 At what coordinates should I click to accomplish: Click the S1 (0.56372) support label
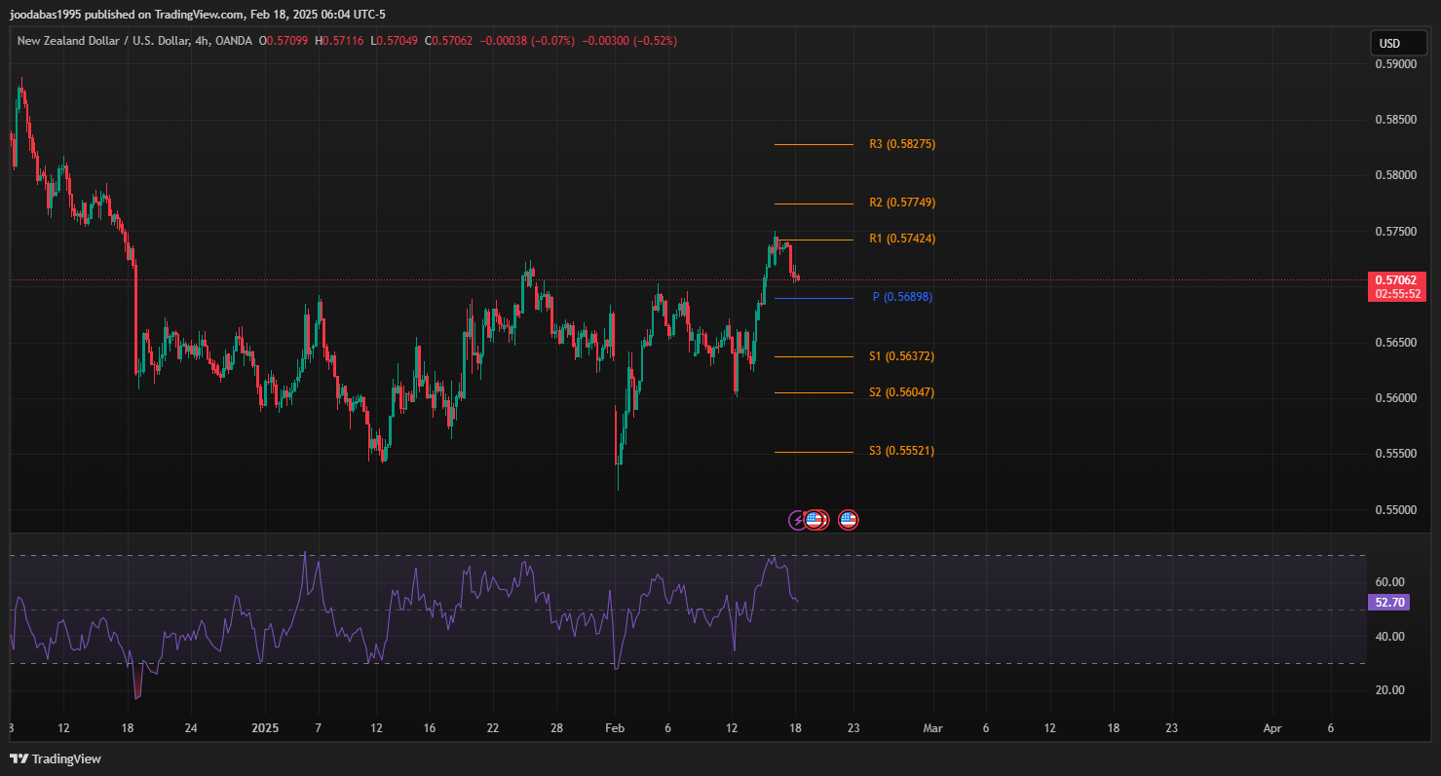tap(901, 356)
